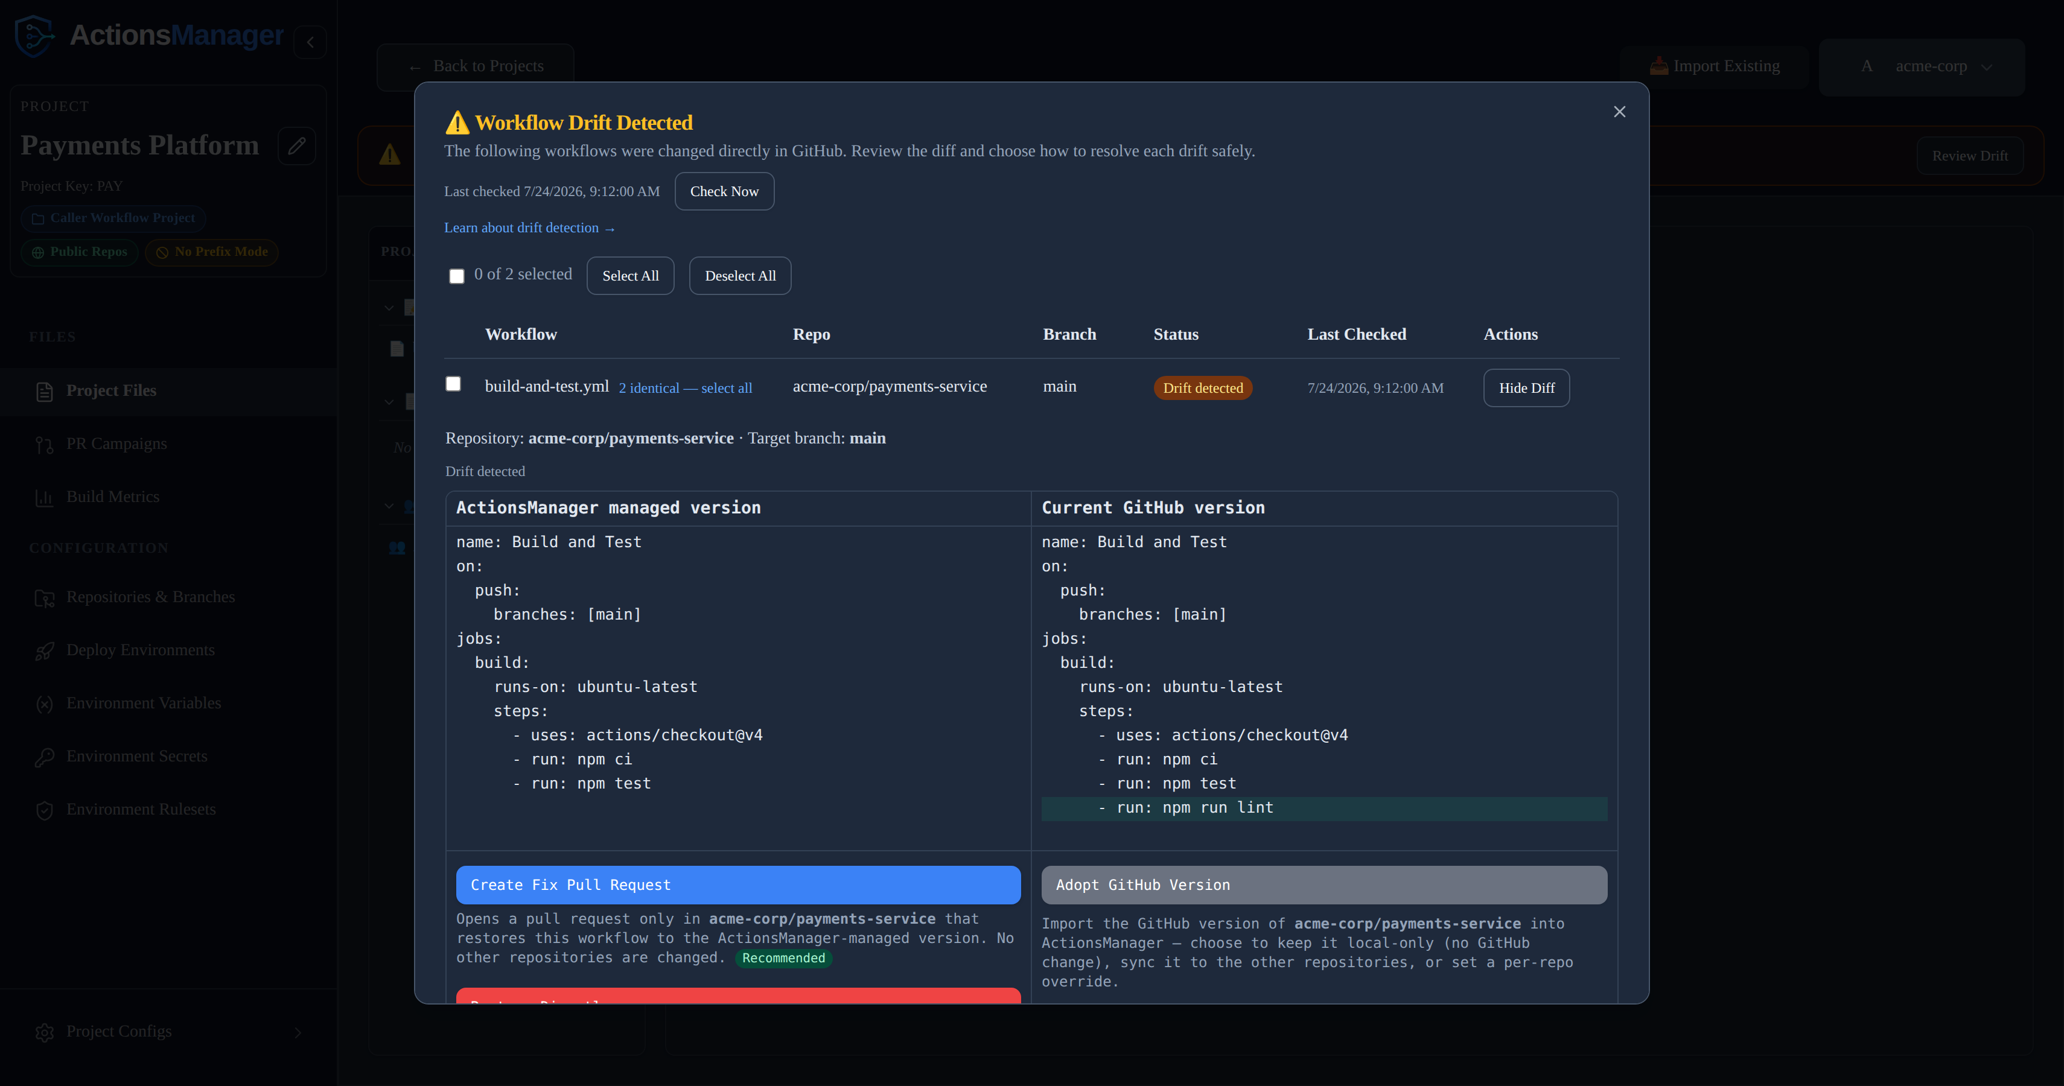The height and width of the screenshot is (1086, 2064).
Task: Open PR Campaigns in sidebar
Action: [x=168, y=443]
